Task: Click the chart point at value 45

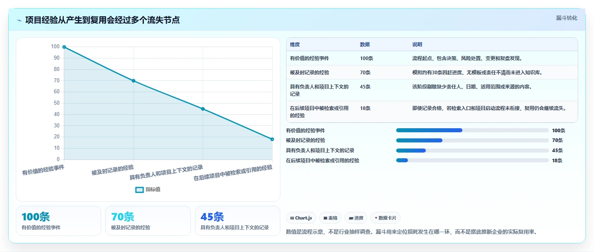Action: (203, 109)
